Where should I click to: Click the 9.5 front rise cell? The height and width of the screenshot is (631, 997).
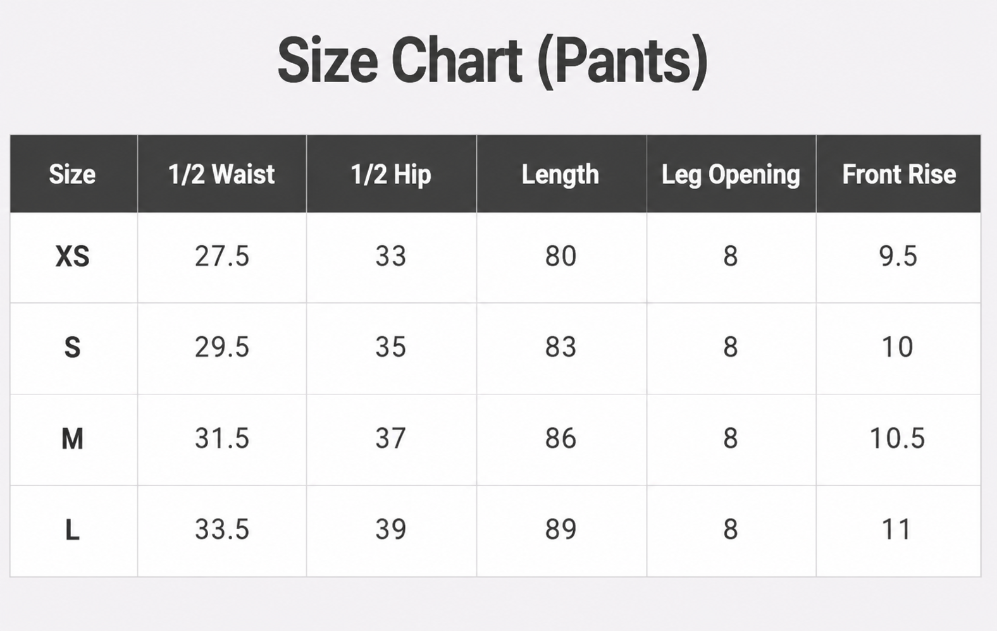pyautogui.click(x=898, y=256)
